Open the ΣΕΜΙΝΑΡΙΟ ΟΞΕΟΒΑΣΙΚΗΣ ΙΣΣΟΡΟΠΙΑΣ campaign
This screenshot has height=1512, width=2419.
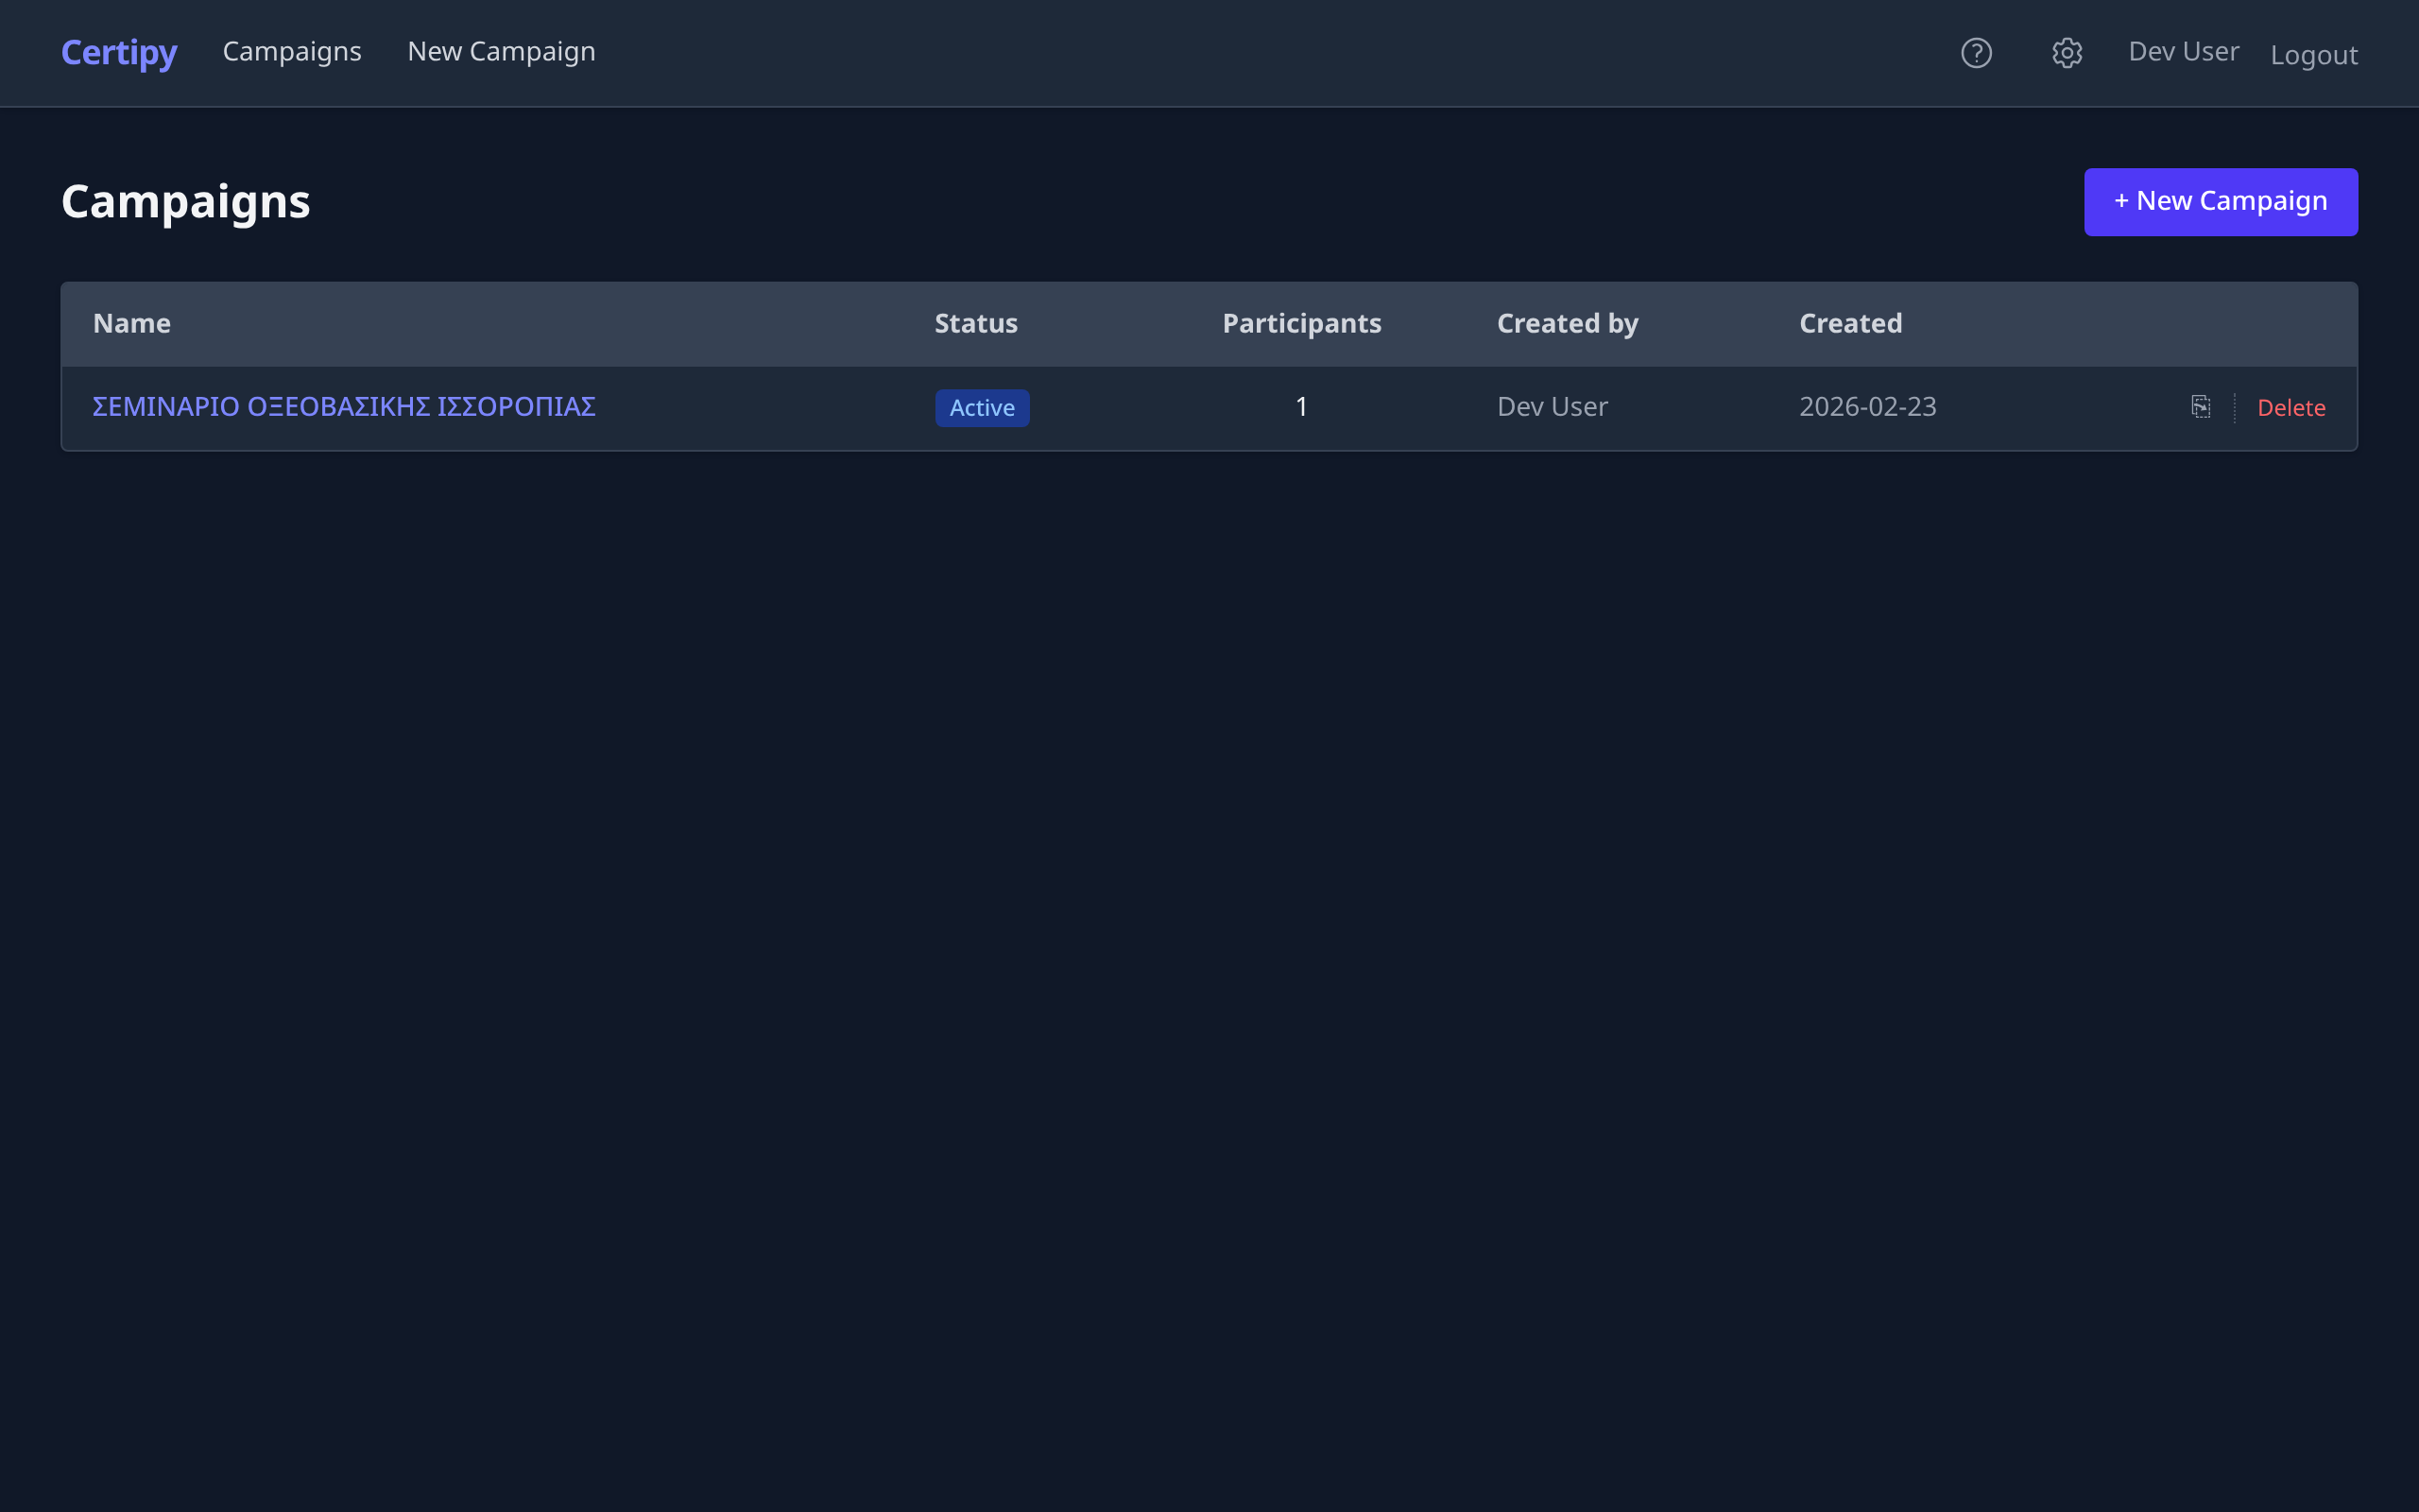coord(344,406)
